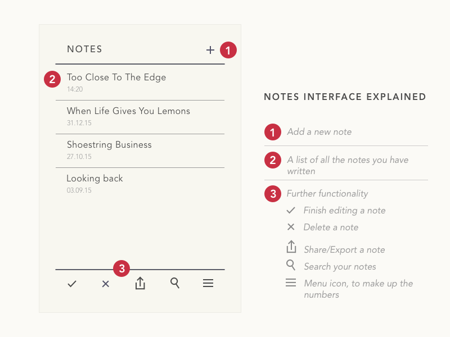Select the 'Shoestring Business' note
The height and width of the screenshot is (337, 450).
click(109, 145)
